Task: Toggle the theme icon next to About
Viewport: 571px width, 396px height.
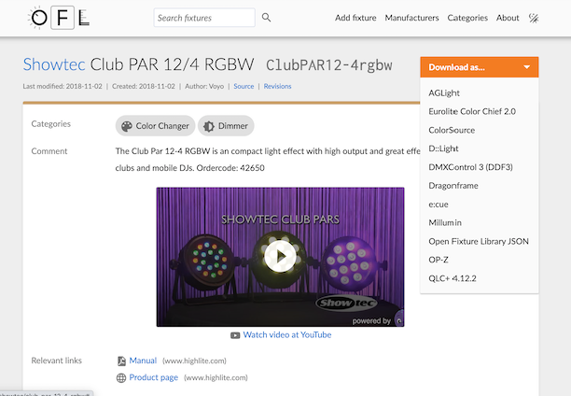Action: 534,18
